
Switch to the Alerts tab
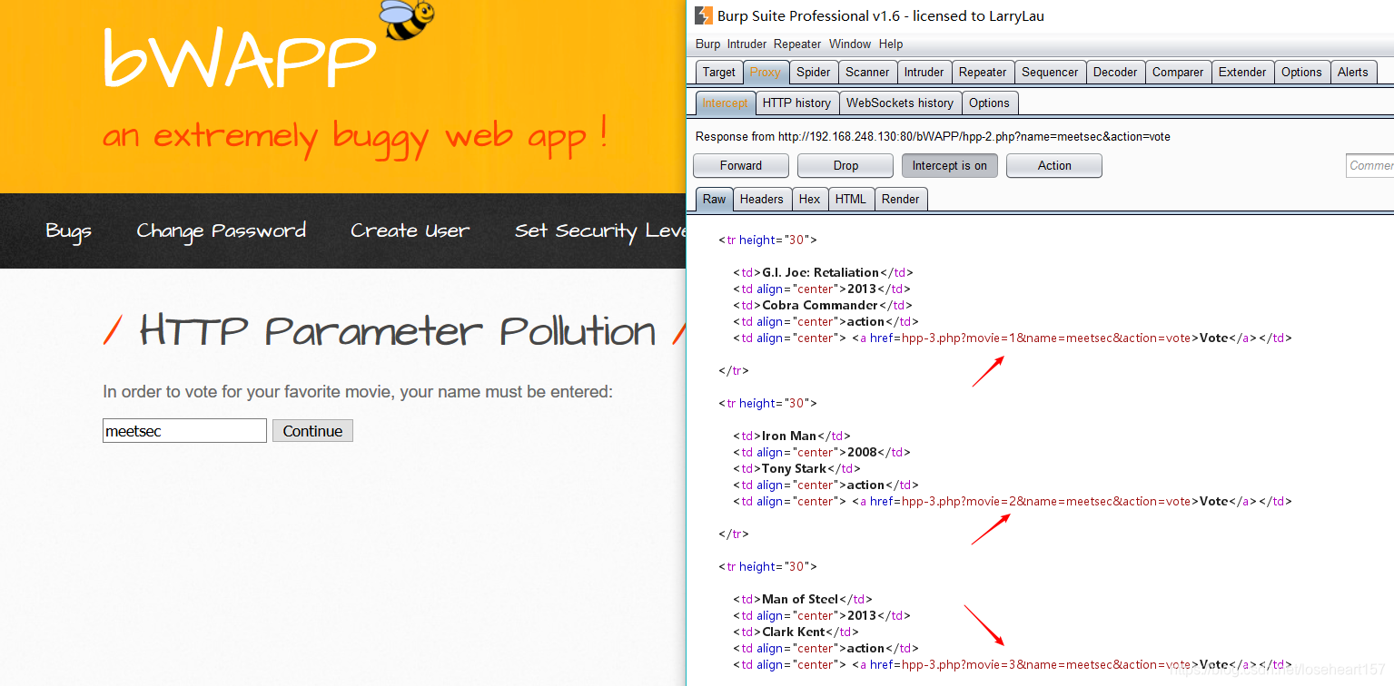coord(1352,72)
